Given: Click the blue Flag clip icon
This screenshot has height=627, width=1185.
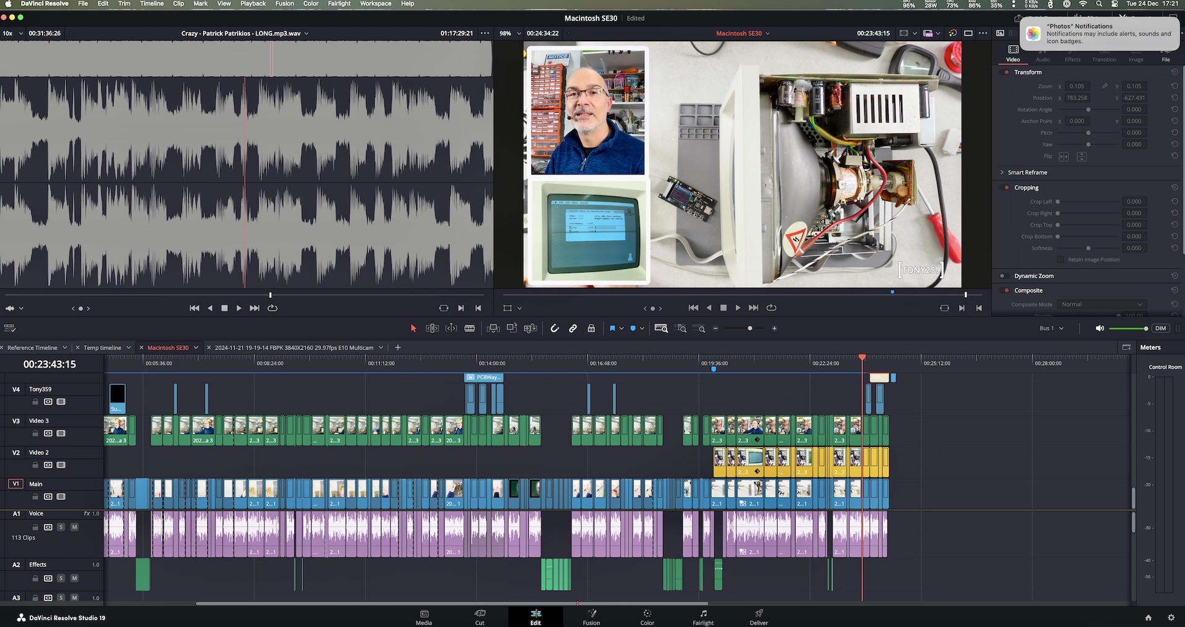Looking at the screenshot, I should coord(612,329).
